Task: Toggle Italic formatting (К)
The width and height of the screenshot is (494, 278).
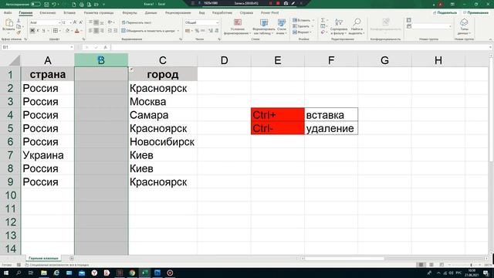Action: click(38, 31)
